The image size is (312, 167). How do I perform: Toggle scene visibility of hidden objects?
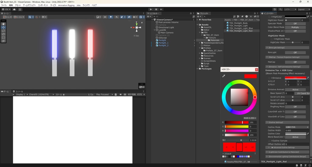pos(129,17)
